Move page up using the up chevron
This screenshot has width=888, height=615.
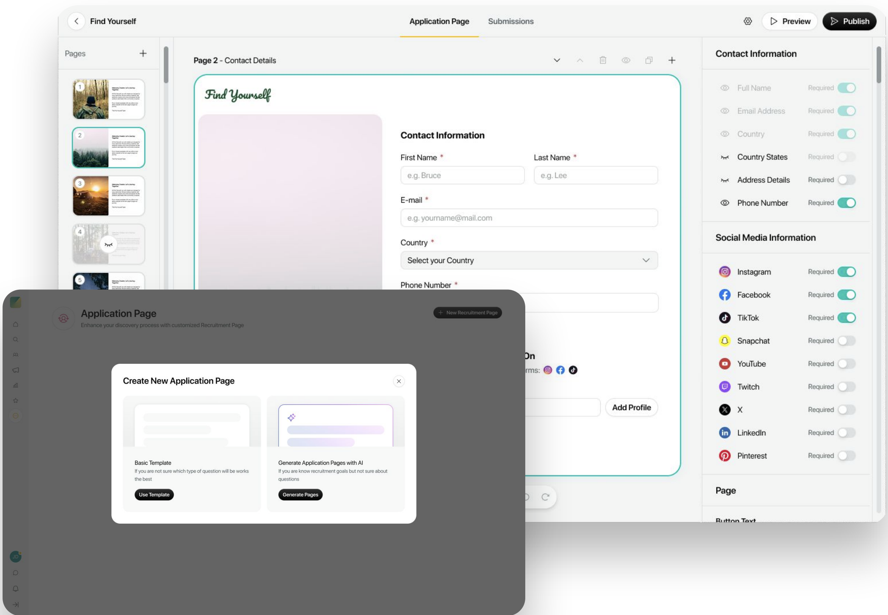(580, 60)
